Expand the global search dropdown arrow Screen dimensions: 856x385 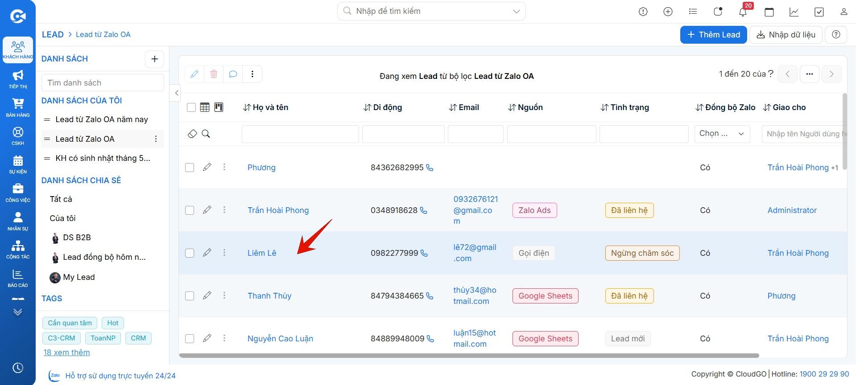[x=516, y=12]
